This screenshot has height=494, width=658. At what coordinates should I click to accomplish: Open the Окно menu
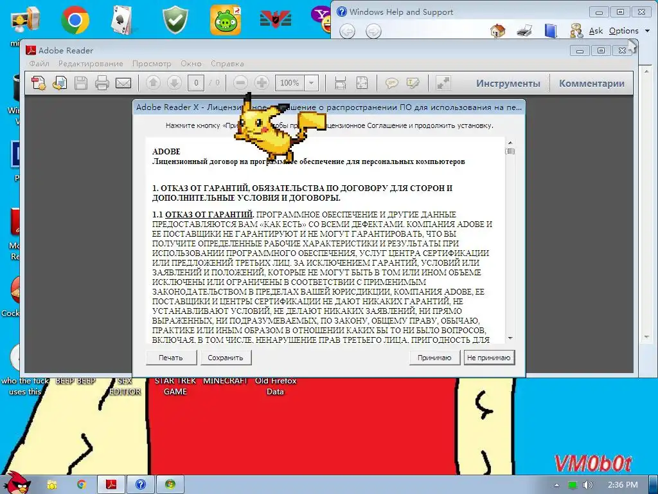tap(191, 64)
